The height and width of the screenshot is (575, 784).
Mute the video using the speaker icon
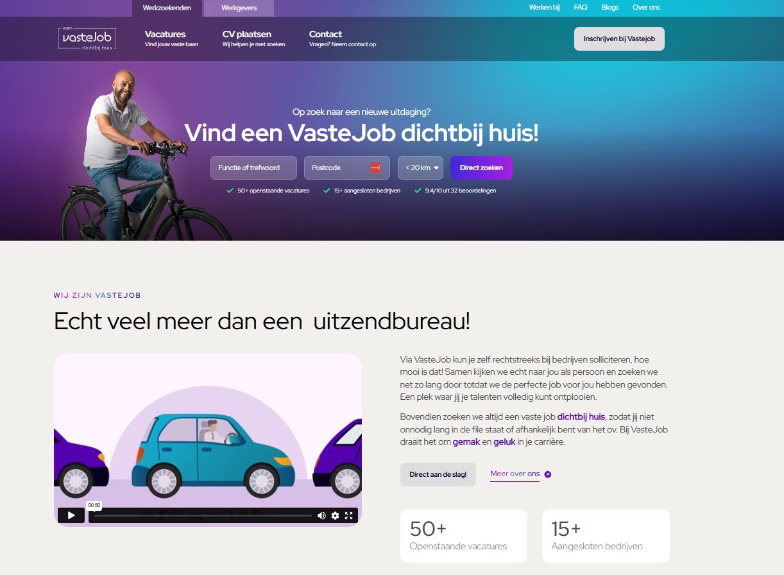pyautogui.click(x=321, y=515)
